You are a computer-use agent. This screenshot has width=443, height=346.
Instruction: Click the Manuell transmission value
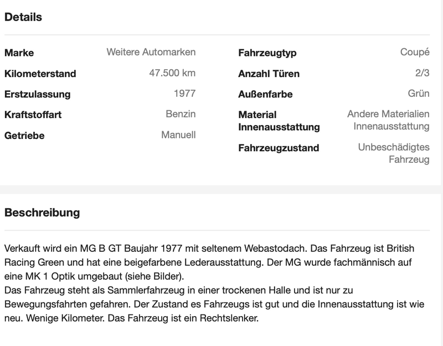pos(178,135)
